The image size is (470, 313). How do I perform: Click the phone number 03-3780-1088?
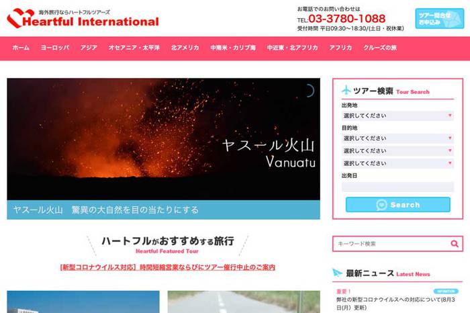pos(347,19)
